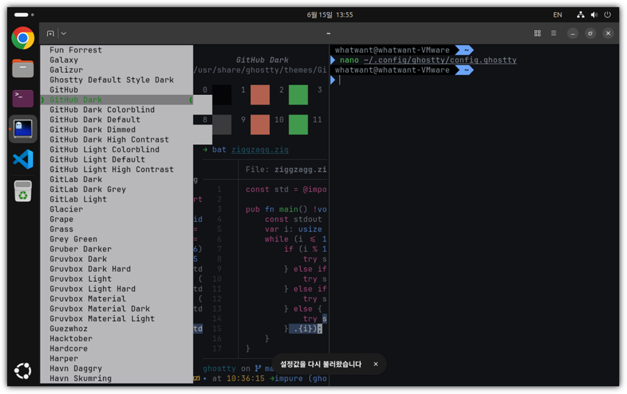Select the GitHub Dark Colorblind theme

pos(116,110)
